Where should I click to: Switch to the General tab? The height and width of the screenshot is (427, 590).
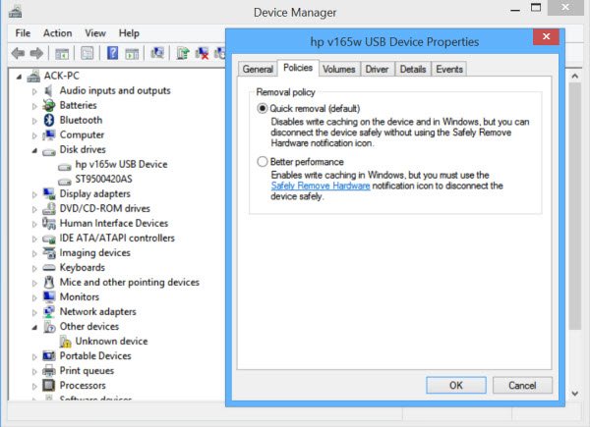[x=258, y=69]
